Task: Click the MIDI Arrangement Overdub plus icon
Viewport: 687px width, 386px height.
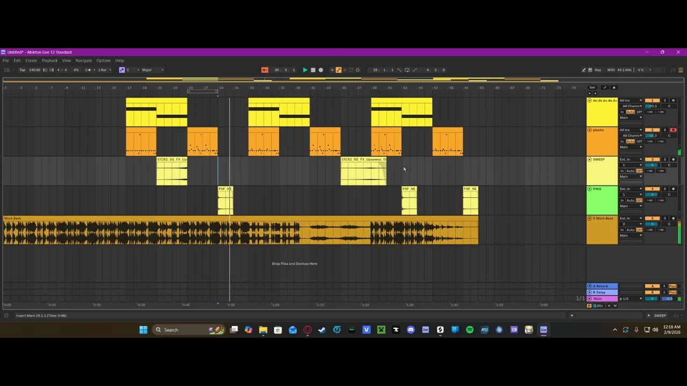Action: (332, 70)
